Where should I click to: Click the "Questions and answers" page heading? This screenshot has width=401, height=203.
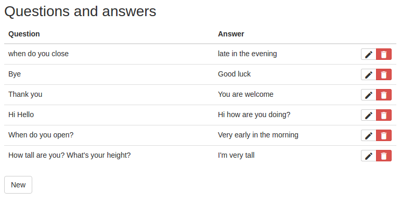[80, 11]
